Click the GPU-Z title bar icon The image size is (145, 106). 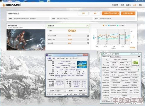coord(102,54)
